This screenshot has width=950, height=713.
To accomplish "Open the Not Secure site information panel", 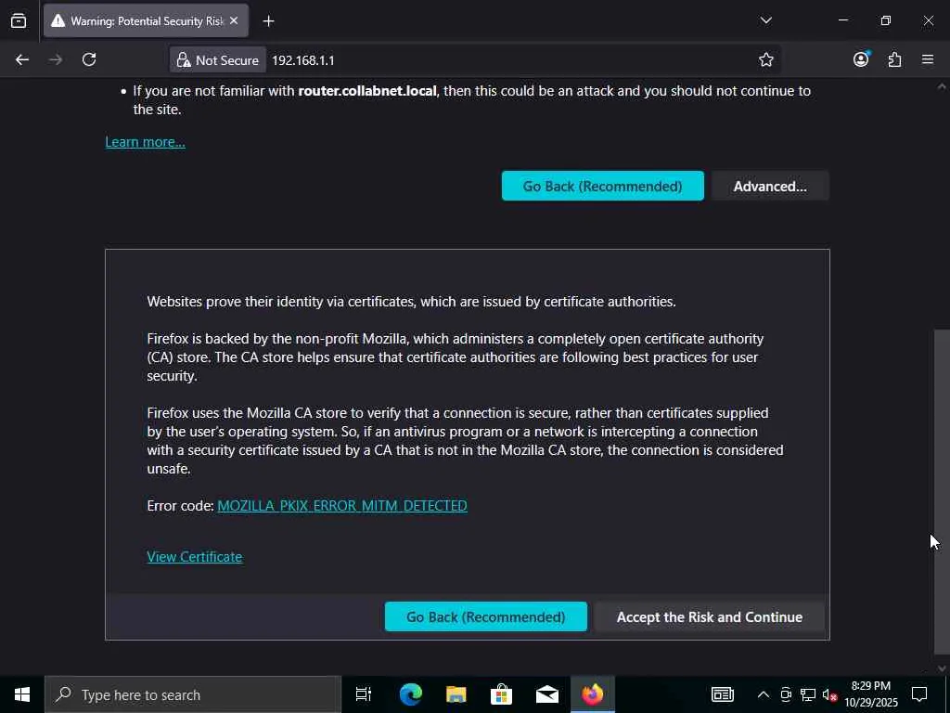I will coord(217,60).
